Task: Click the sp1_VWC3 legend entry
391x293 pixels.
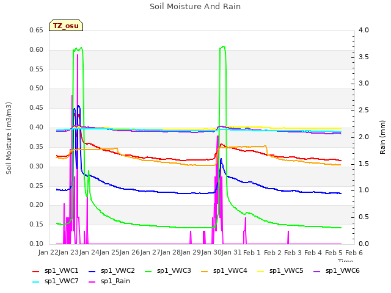Action: 168,271
